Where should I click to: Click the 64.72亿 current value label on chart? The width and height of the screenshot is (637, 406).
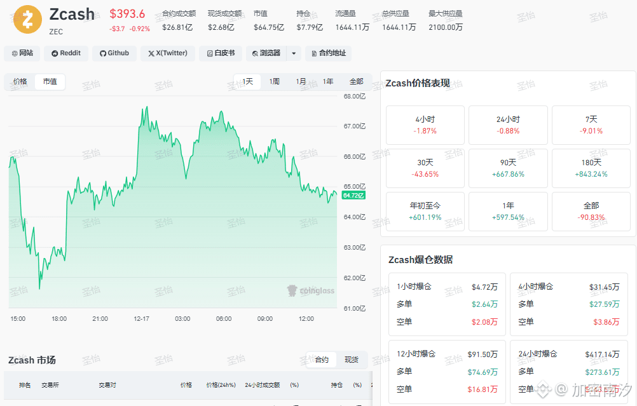[x=353, y=195]
